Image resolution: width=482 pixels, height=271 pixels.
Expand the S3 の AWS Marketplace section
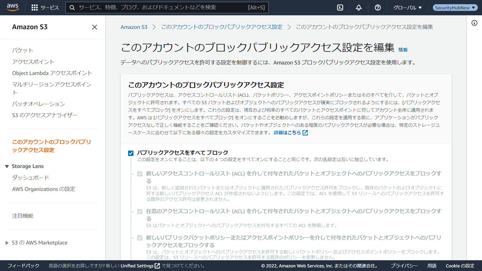tap(7, 243)
